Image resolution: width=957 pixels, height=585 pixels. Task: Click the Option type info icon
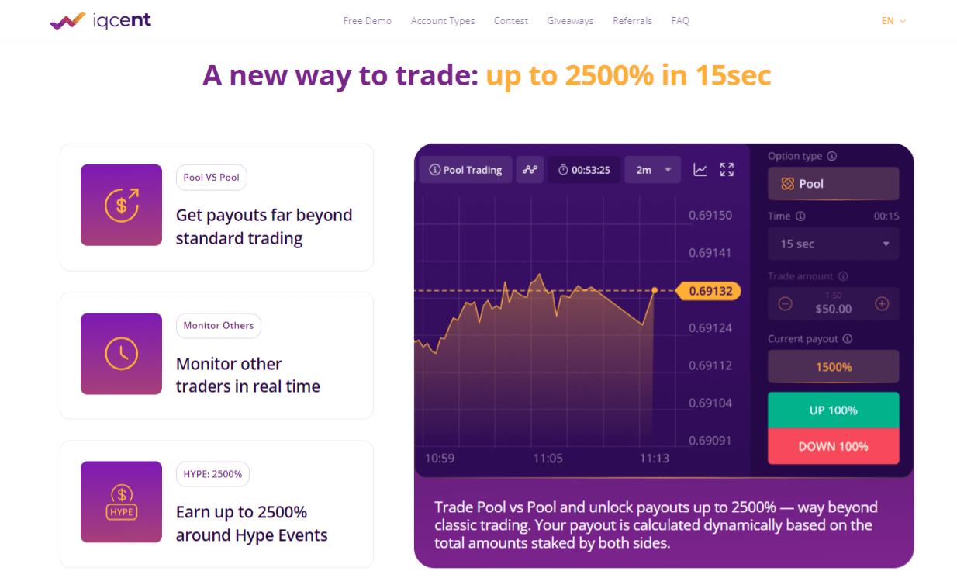832,156
